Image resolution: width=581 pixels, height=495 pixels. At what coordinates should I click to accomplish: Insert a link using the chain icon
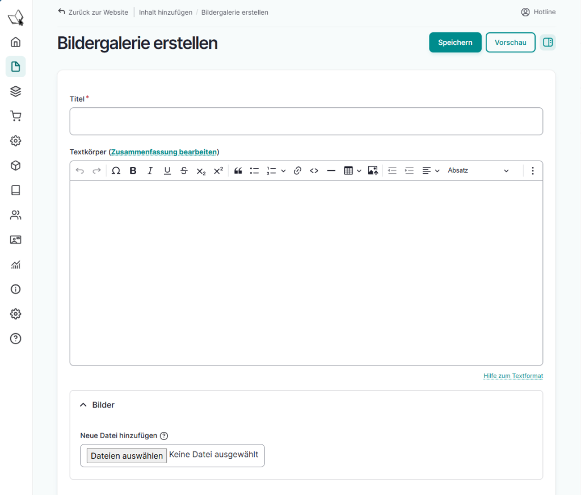pyautogui.click(x=297, y=171)
